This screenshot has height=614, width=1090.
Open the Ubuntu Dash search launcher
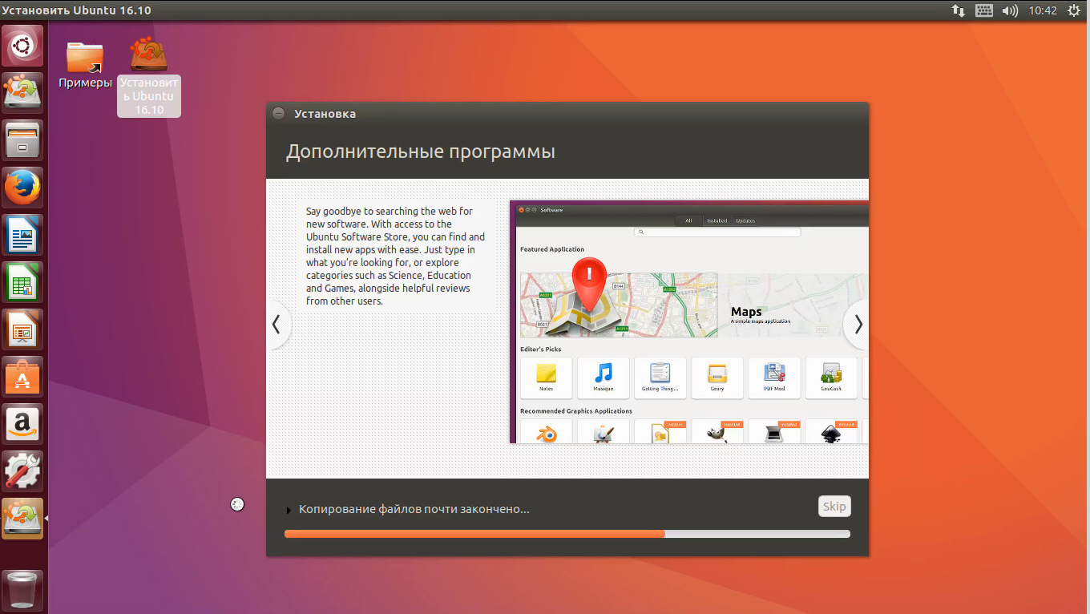point(22,46)
